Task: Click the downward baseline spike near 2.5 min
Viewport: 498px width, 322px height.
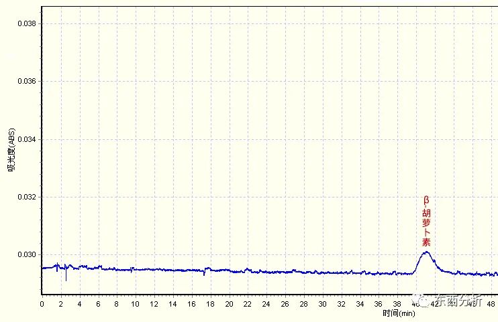Action: click(66, 278)
